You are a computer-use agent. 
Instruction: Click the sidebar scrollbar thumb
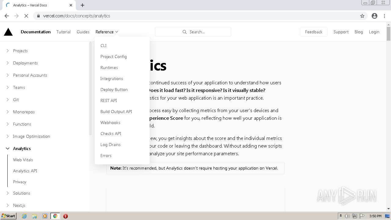[x=90, y=89]
